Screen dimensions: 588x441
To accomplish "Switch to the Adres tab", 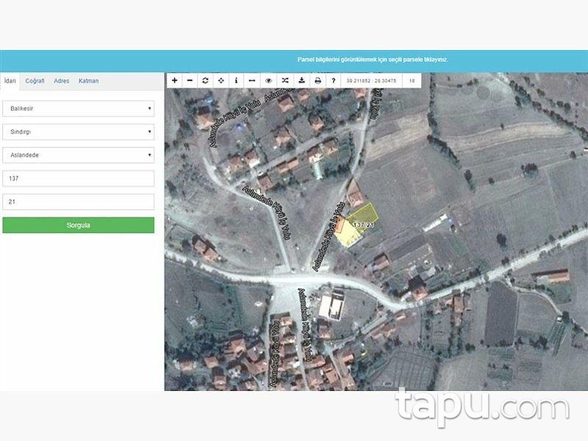I will click(x=62, y=81).
